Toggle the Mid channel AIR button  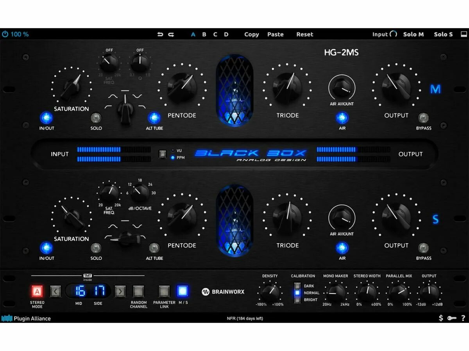click(342, 118)
